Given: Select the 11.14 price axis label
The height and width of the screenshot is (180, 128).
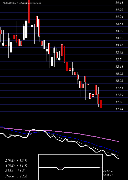Looking at the screenshot, I should [119, 109].
